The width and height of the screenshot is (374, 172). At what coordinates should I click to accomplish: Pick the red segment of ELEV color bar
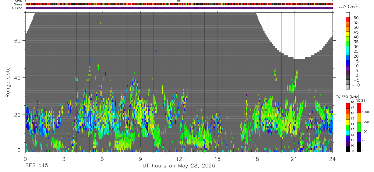[x=348, y=19]
